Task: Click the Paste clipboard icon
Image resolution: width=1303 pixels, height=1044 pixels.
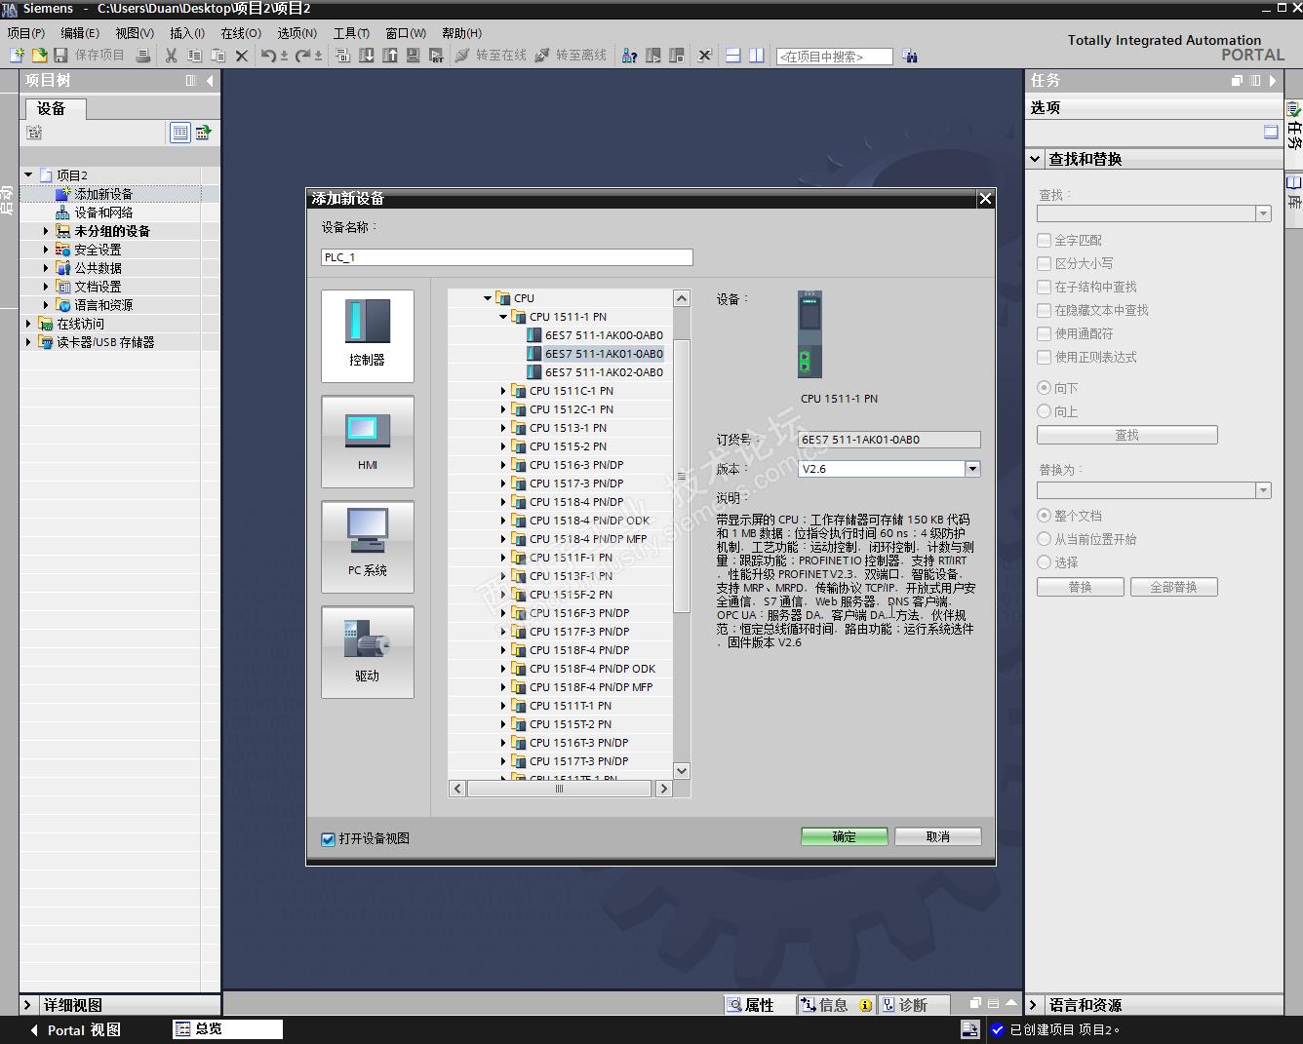Action: (218, 56)
